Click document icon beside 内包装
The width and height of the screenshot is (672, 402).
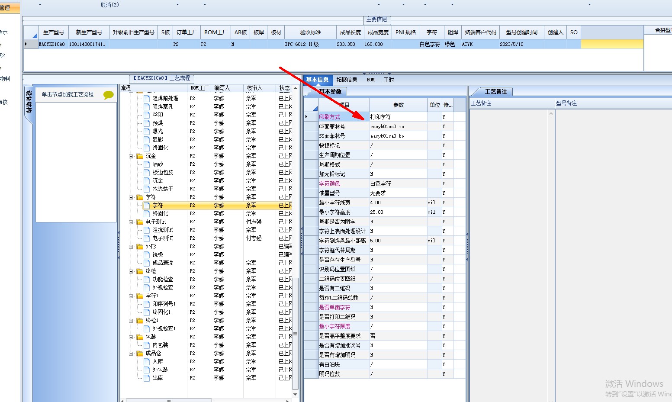(147, 345)
